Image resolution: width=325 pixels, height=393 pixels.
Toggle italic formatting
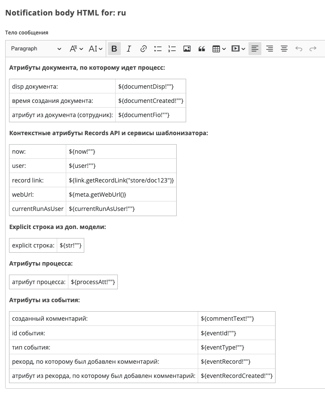[129, 49]
